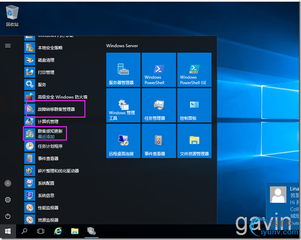Open the Windows PowerShell ISE tile
This screenshot has width=301, height=240.
(194, 70)
